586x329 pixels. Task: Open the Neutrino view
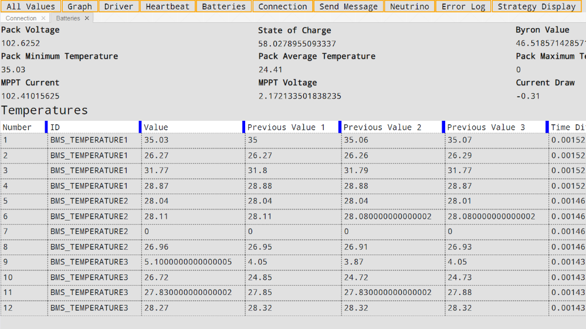click(409, 6)
